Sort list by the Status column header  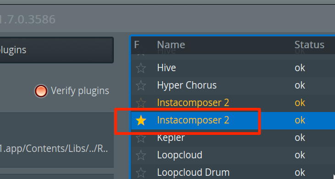pyautogui.click(x=309, y=45)
